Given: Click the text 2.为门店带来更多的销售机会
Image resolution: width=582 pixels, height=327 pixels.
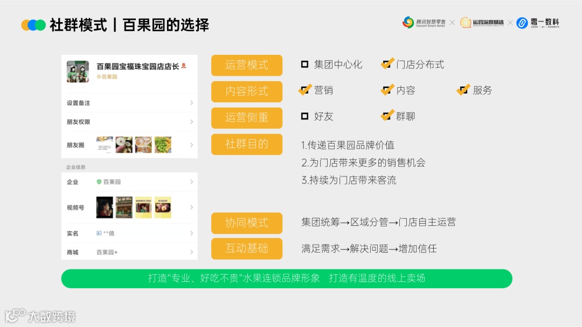Looking at the screenshot, I should point(363,162).
